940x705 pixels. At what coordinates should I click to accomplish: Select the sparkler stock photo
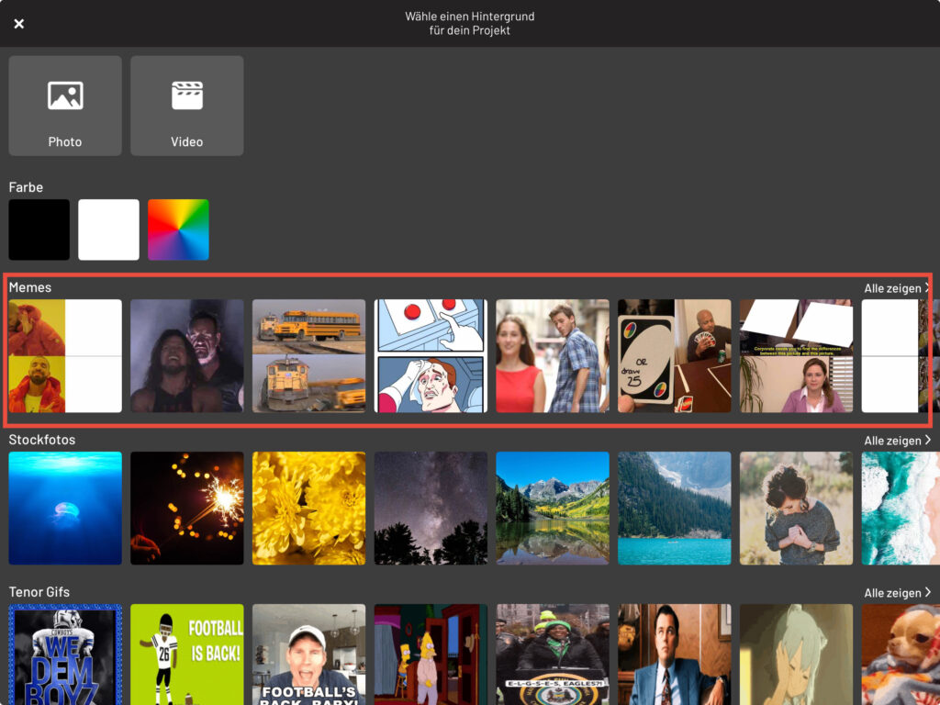187,509
